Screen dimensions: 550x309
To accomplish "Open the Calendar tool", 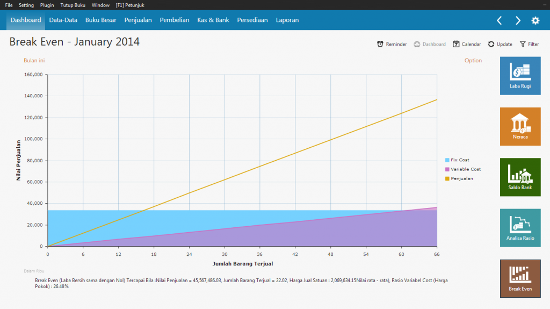I will tap(467, 44).
